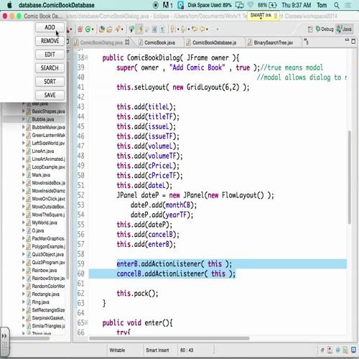Viewport: 359px width, 359px height.
Task: Select the ComicBookDialog.java editor tab
Action: click(x=101, y=42)
